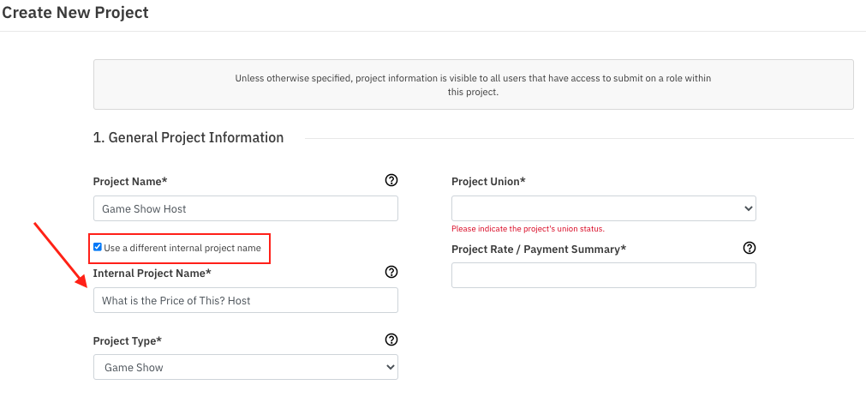This screenshot has width=866, height=403.
Task: Click the red union status error message
Action: [x=528, y=229]
